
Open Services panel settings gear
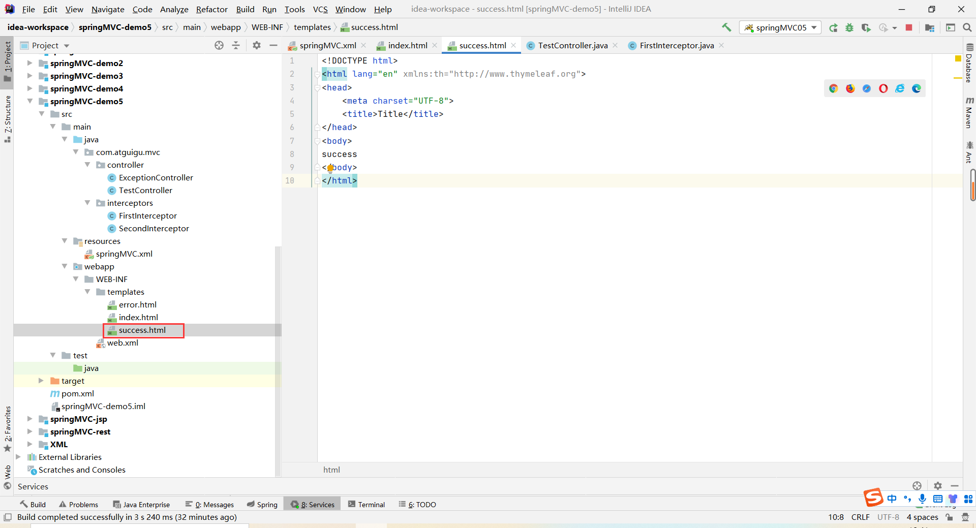tap(938, 486)
